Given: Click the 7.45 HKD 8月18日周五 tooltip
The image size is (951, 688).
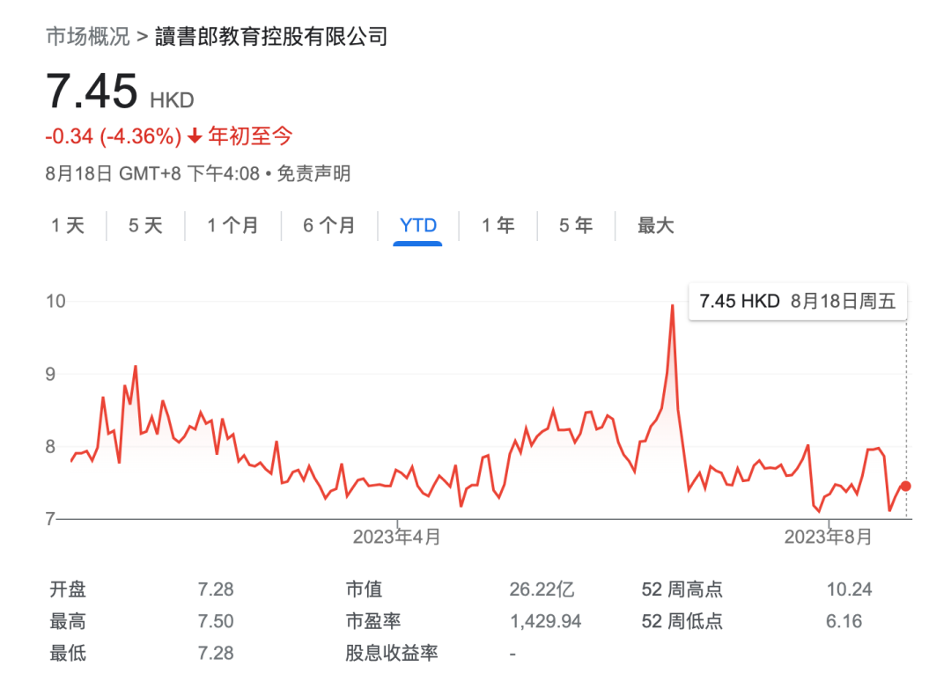Looking at the screenshot, I should pyautogui.click(x=798, y=301).
